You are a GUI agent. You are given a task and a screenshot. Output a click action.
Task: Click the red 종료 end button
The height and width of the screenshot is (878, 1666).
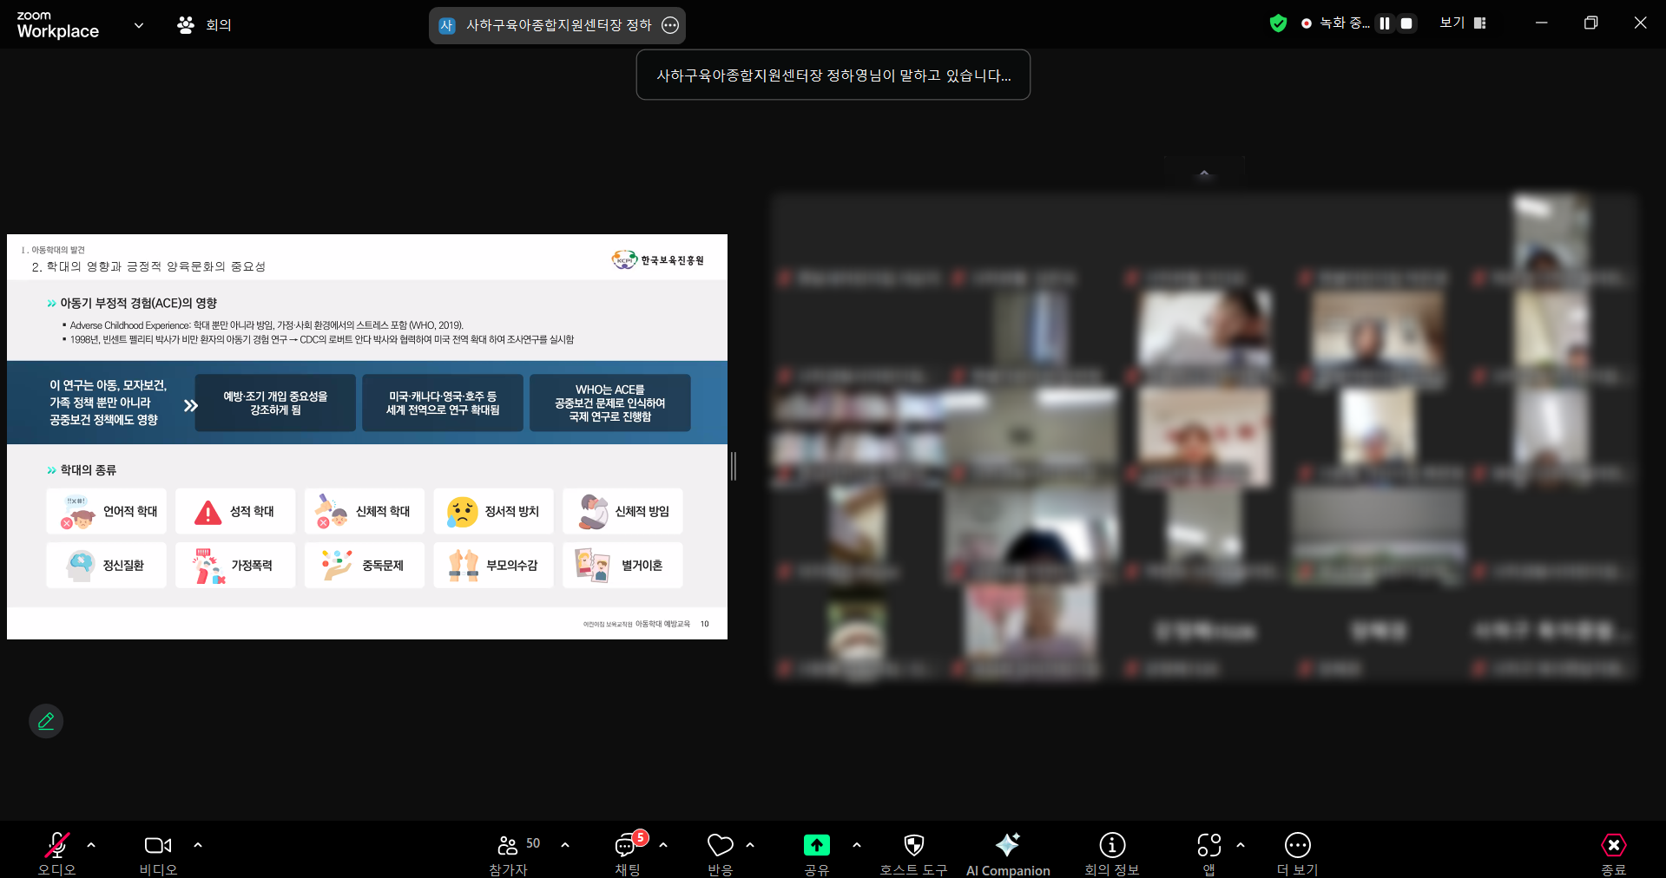tap(1613, 845)
